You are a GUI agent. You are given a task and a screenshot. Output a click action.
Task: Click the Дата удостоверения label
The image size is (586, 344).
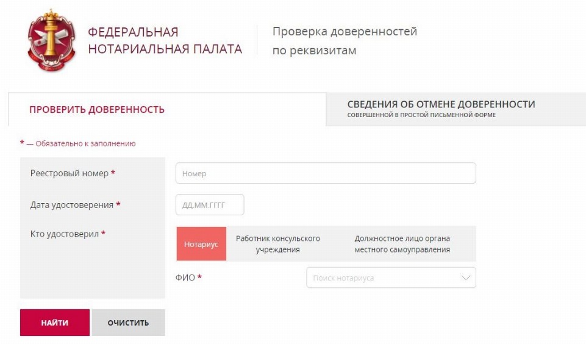point(71,205)
